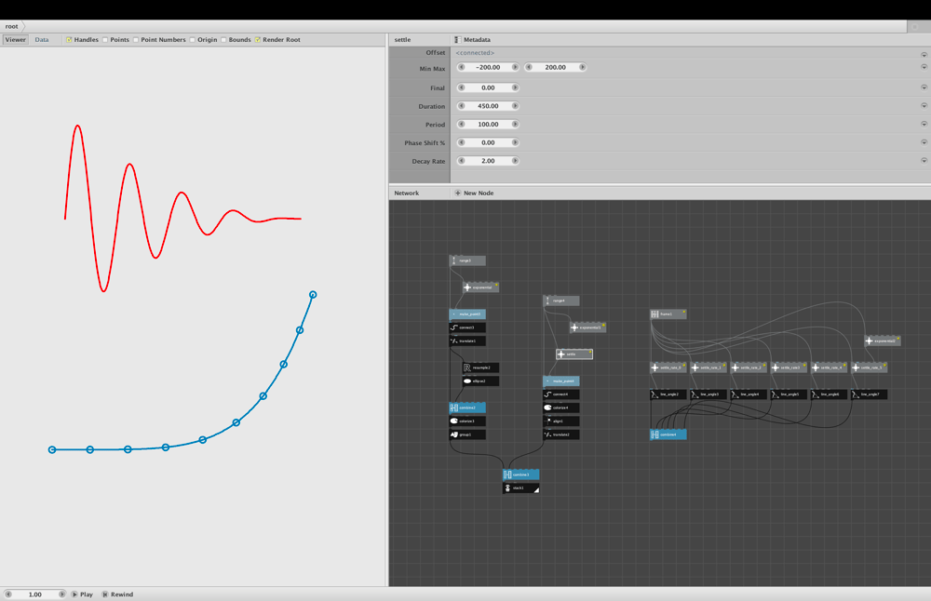Viewport: 931px width, 601px height.
Task: Select the group1 node
Action: [x=467, y=434]
